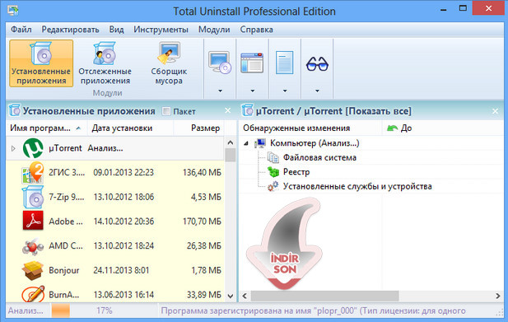The width and height of the screenshot is (508, 322).
Task: Open dropdown under the window layout icon
Action: (x=253, y=91)
